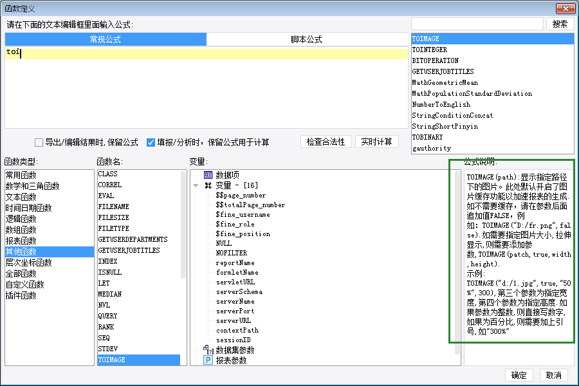Cancel with the 取消 button

tap(553, 375)
